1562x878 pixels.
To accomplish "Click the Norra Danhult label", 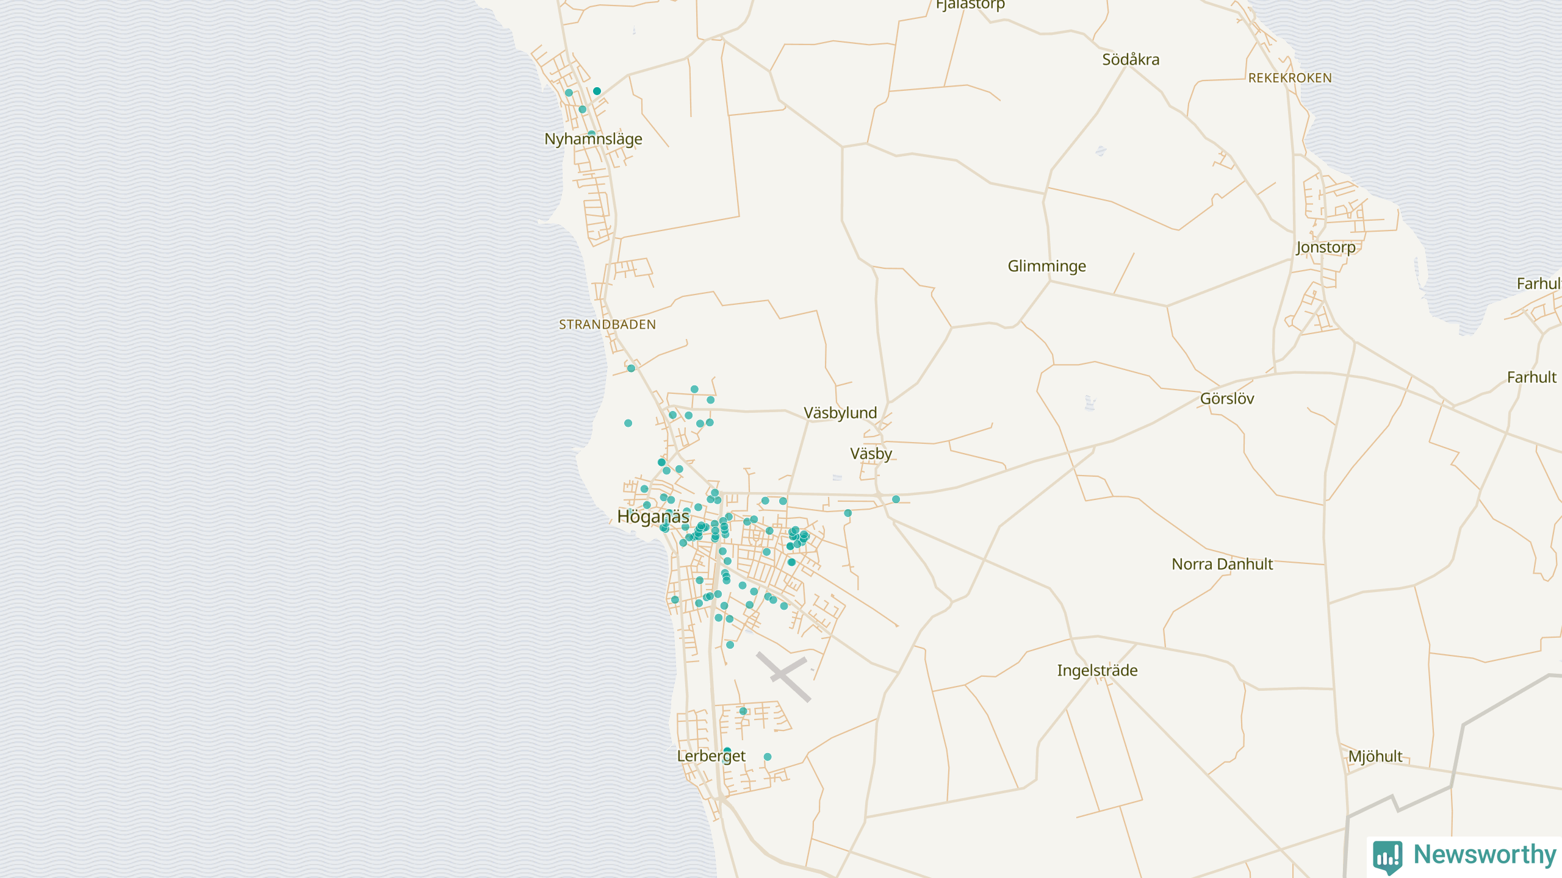I will pos(1222,564).
